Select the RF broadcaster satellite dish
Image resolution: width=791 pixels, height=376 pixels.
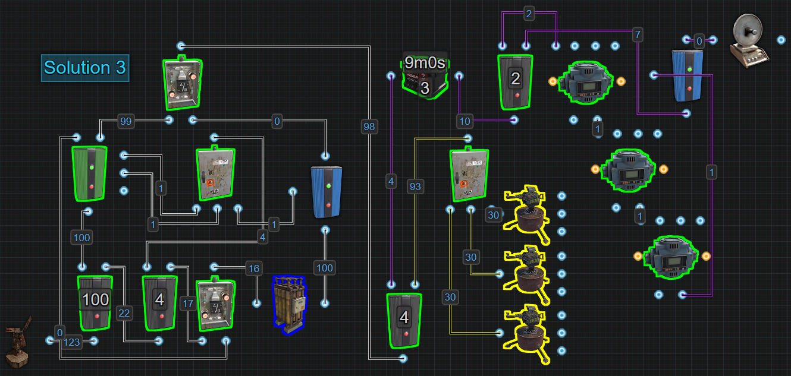pyautogui.click(x=749, y=40)
